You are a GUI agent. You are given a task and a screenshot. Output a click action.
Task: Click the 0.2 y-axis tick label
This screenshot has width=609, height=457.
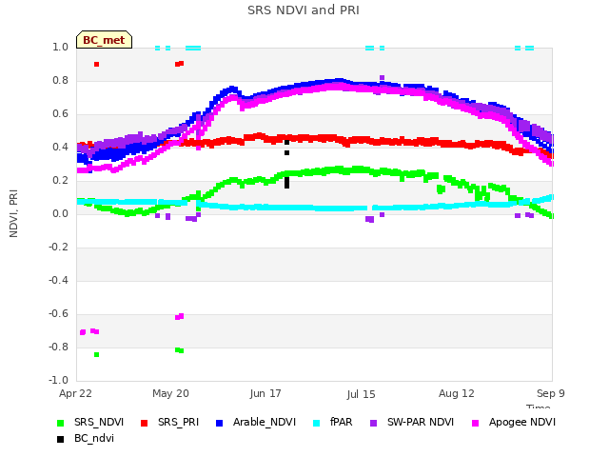(x=60, y=180)
